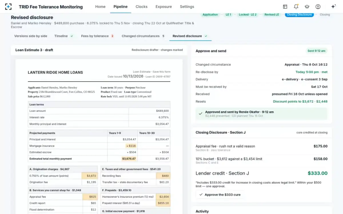The height and width of the screenshot is (214, 343).
Task: Click Today 5:00 pm · met deadline
Action: click(x=312, y=72)
